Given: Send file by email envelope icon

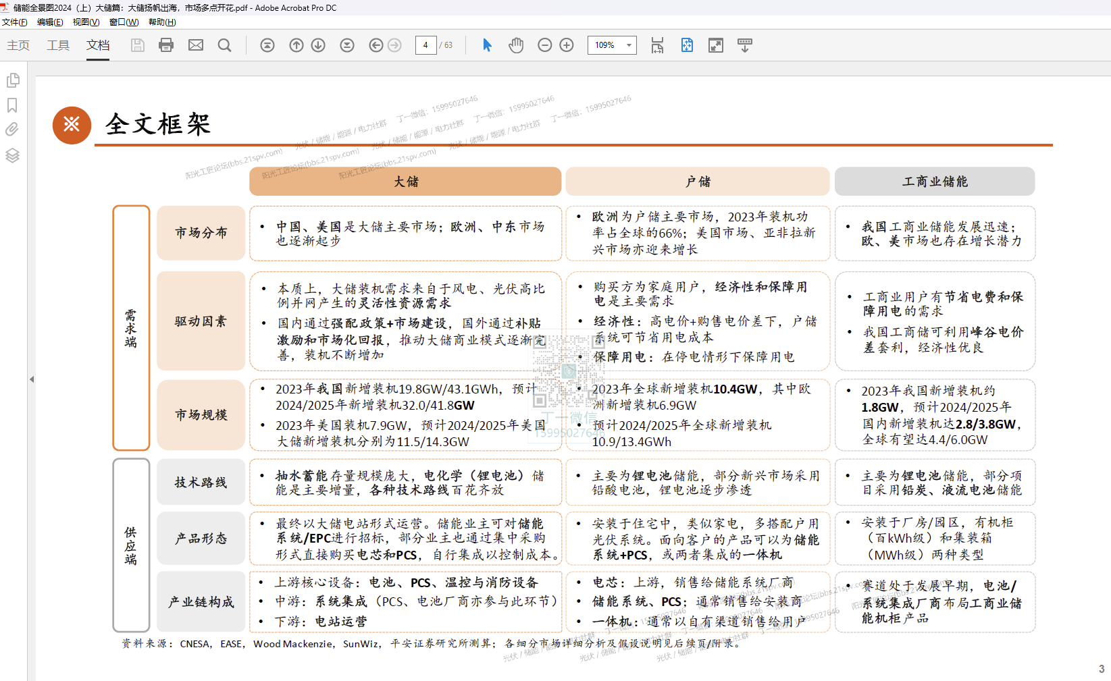Looking at the screenshot, I should click(196, 45).
